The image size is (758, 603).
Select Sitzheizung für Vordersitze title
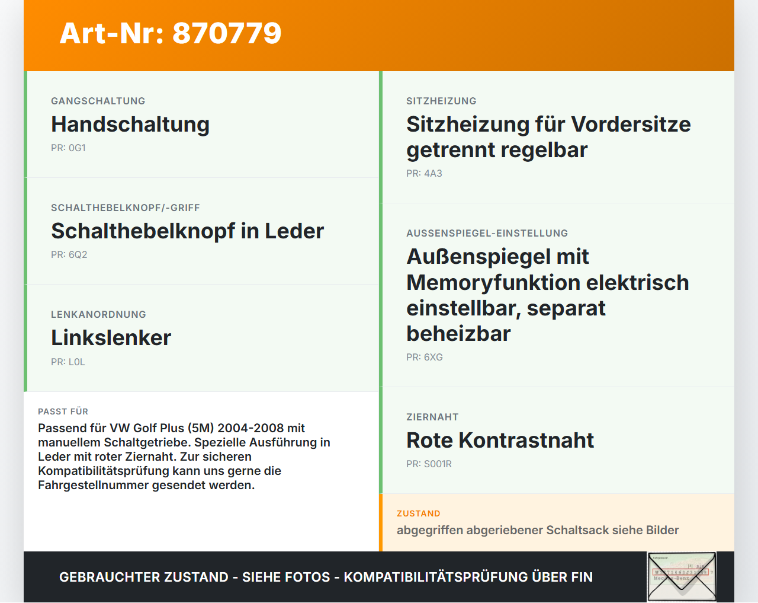[548, 137]
